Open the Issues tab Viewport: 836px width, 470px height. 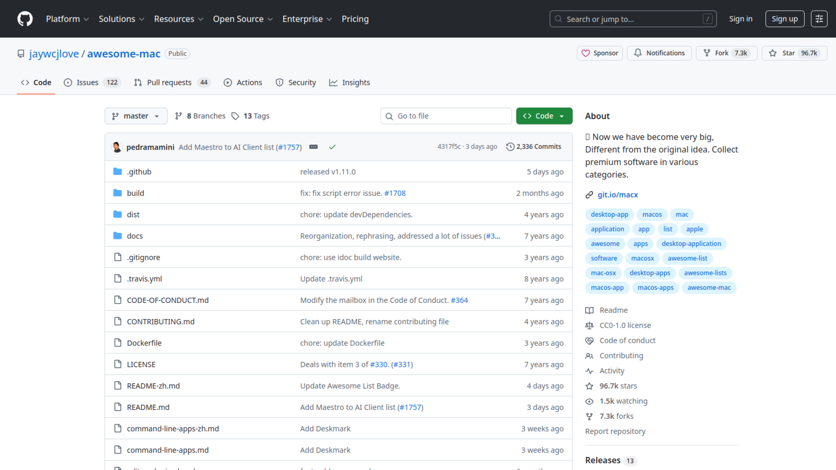[92, 83]
